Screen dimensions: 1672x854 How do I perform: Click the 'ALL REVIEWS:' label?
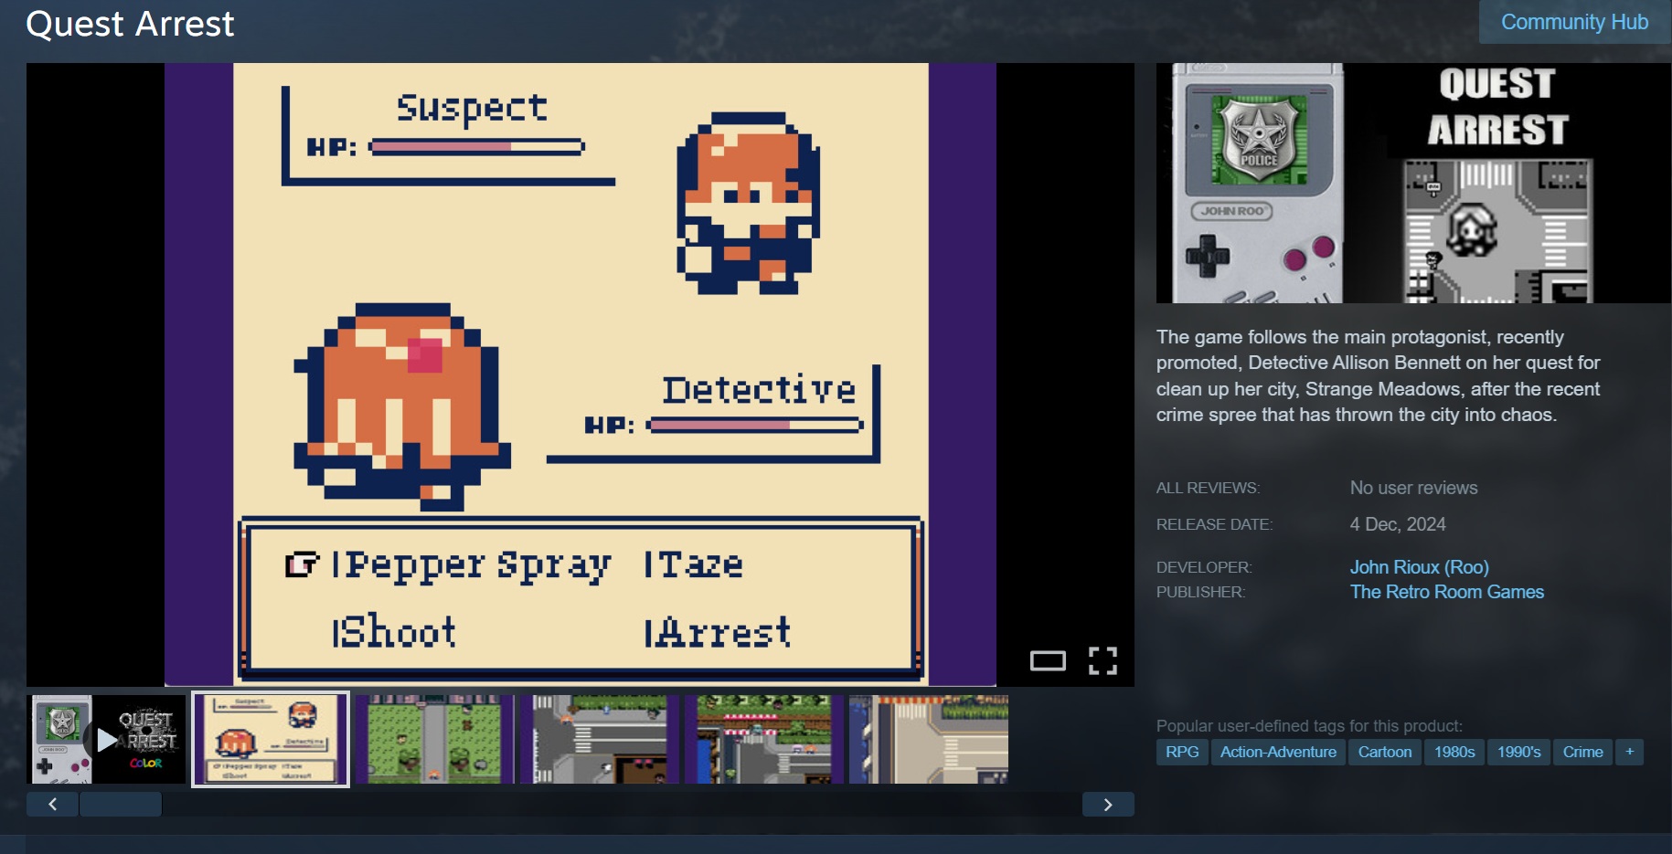pos(1208,488)
